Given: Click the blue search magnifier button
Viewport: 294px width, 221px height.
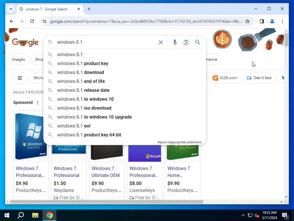Looking at the screenshot, I should (x=198, y=42).
